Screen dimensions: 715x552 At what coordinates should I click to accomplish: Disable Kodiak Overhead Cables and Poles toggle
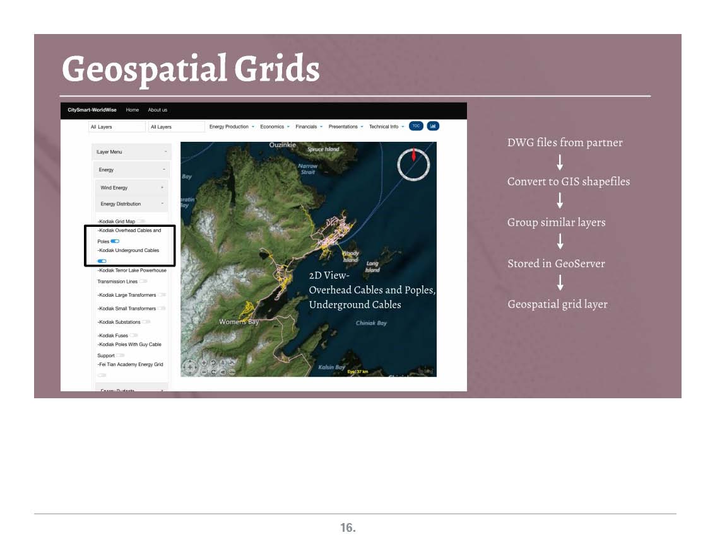pyautogui.click(x=115, y=241)
